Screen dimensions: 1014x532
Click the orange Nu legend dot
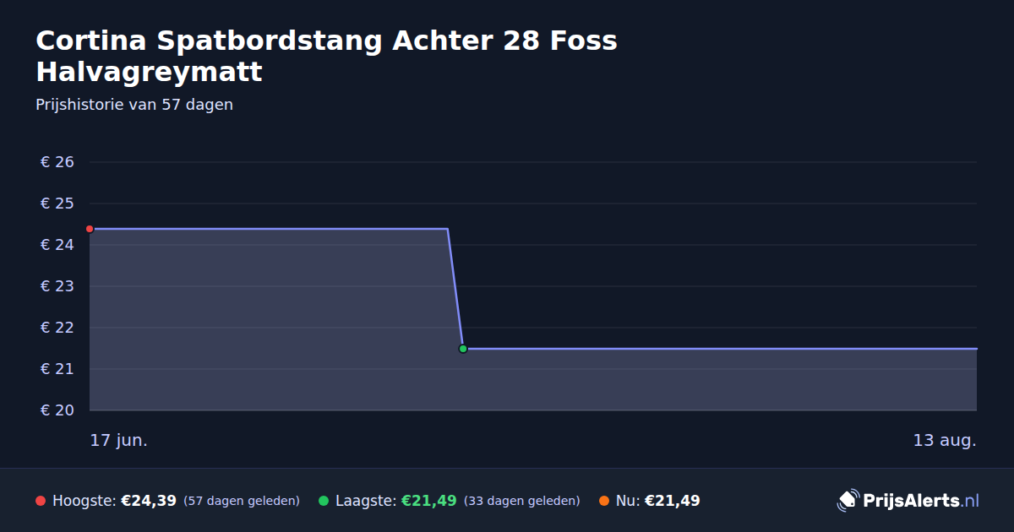604,501
